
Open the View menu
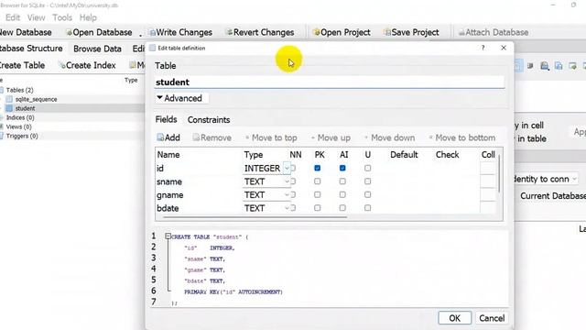(36, 17)
